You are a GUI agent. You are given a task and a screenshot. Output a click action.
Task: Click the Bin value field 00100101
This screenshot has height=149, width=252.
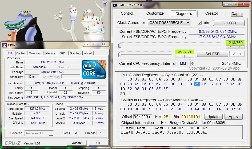click(x=191, y=117)
